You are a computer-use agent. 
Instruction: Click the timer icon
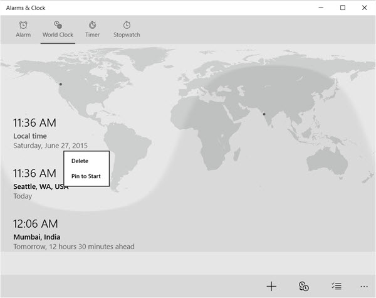tap(92, 24)
